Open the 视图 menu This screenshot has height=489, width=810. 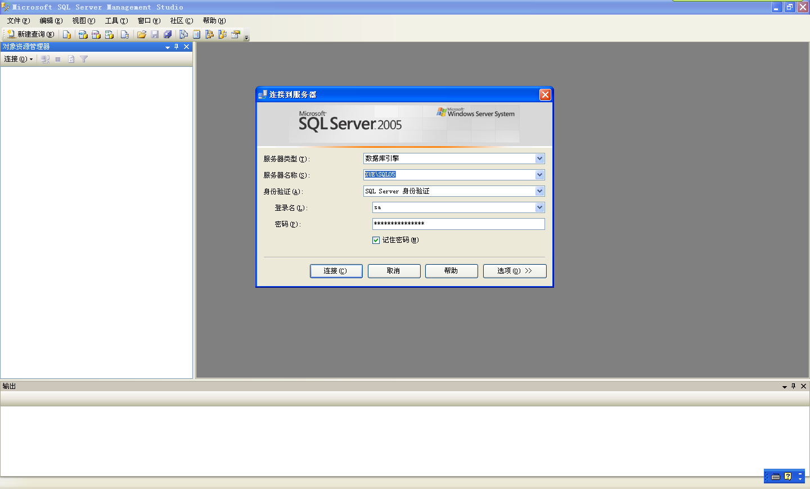[x=84, y=21]
